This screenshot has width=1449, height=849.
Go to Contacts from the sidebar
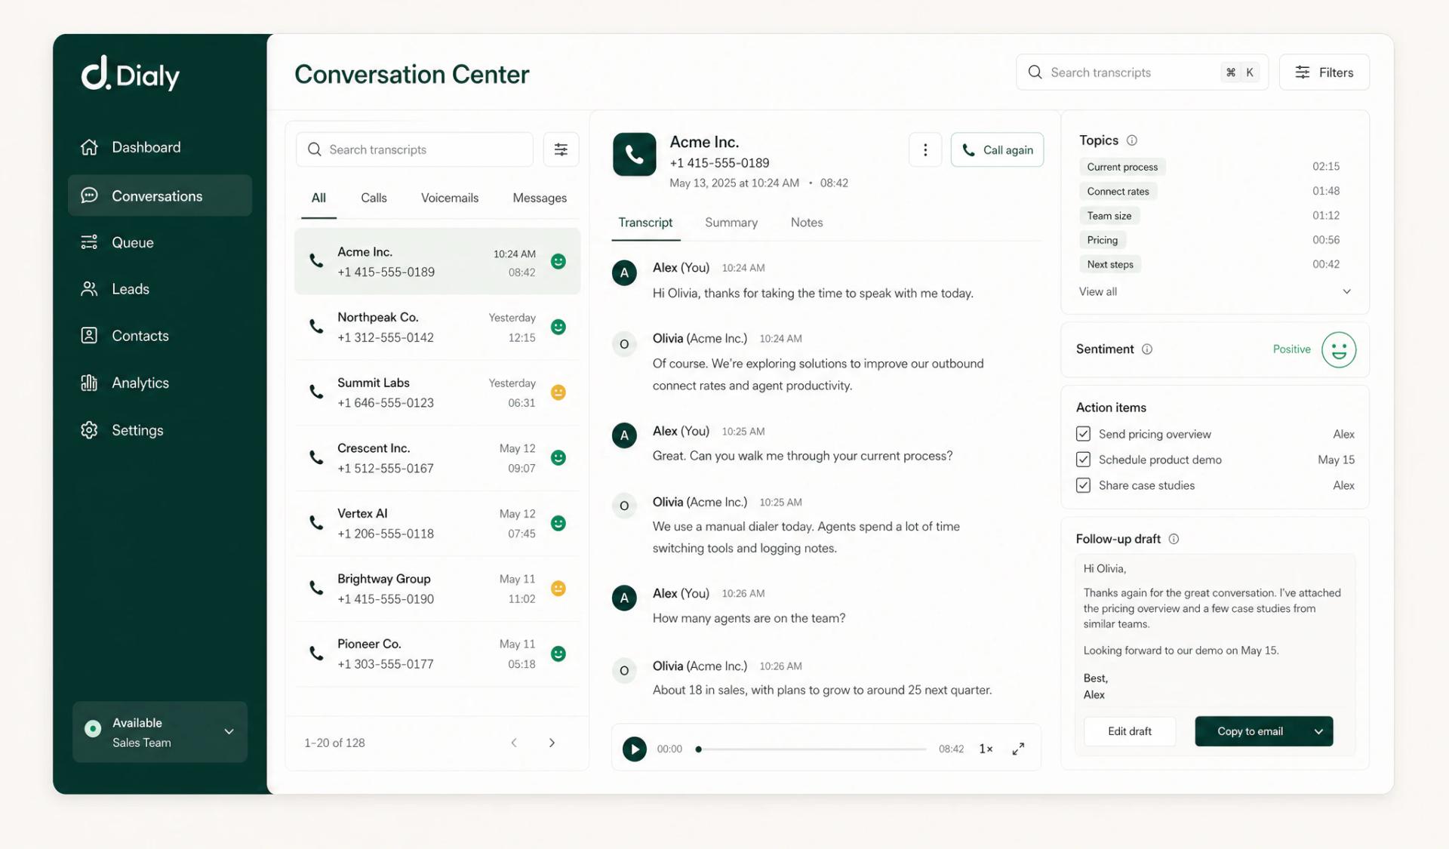140,335
